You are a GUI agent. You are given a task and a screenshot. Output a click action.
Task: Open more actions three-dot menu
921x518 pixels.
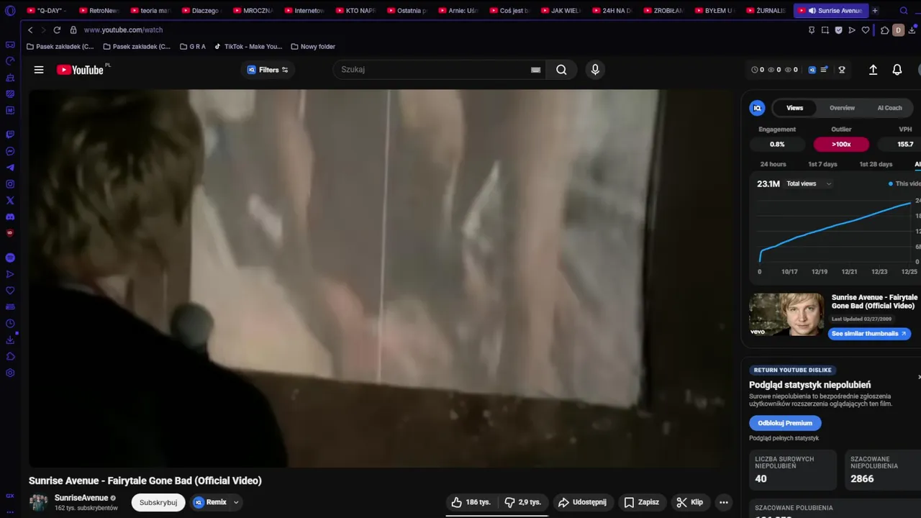(724, 502)
